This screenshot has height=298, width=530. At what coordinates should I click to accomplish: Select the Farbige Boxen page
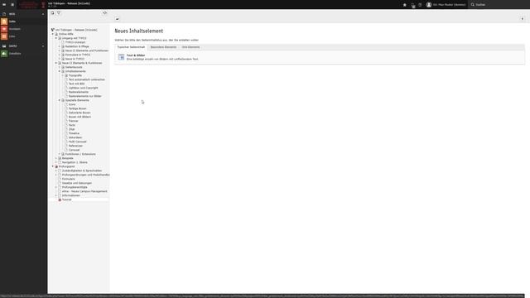point(77,108)
